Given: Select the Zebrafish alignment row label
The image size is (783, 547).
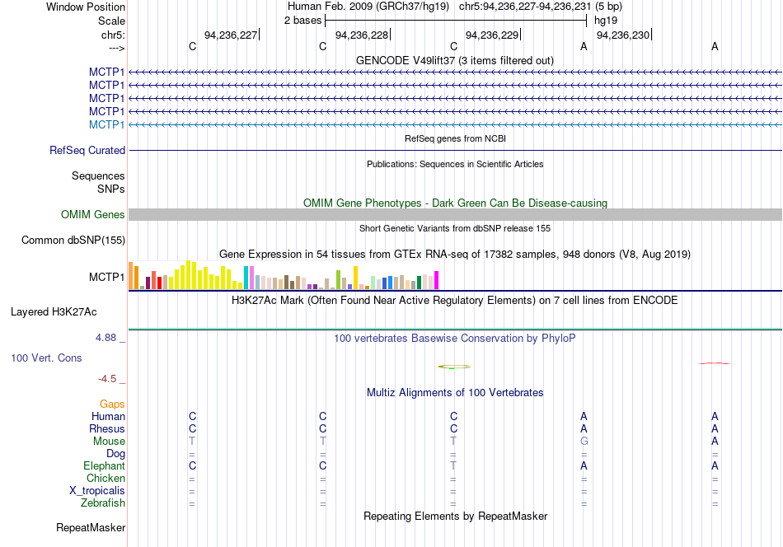Looking at the screenshot, I should coord(103,503).
